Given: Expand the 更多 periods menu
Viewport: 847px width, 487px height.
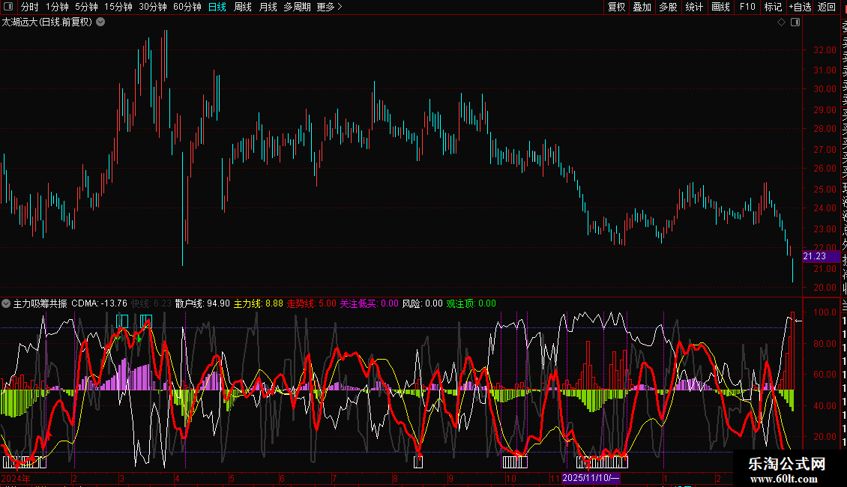Looking at the screenshot, I should [x=329, y=7].
